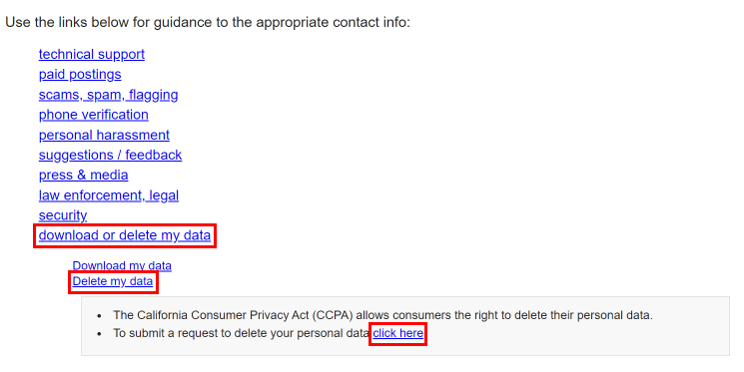Click the gray data deletion info box
The width and height of the screenshot is (744, 372).
tap(405, 326)
